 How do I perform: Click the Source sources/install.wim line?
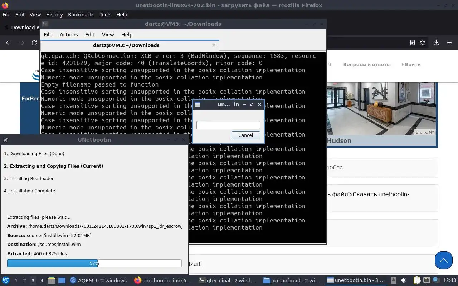coord(49,235)
